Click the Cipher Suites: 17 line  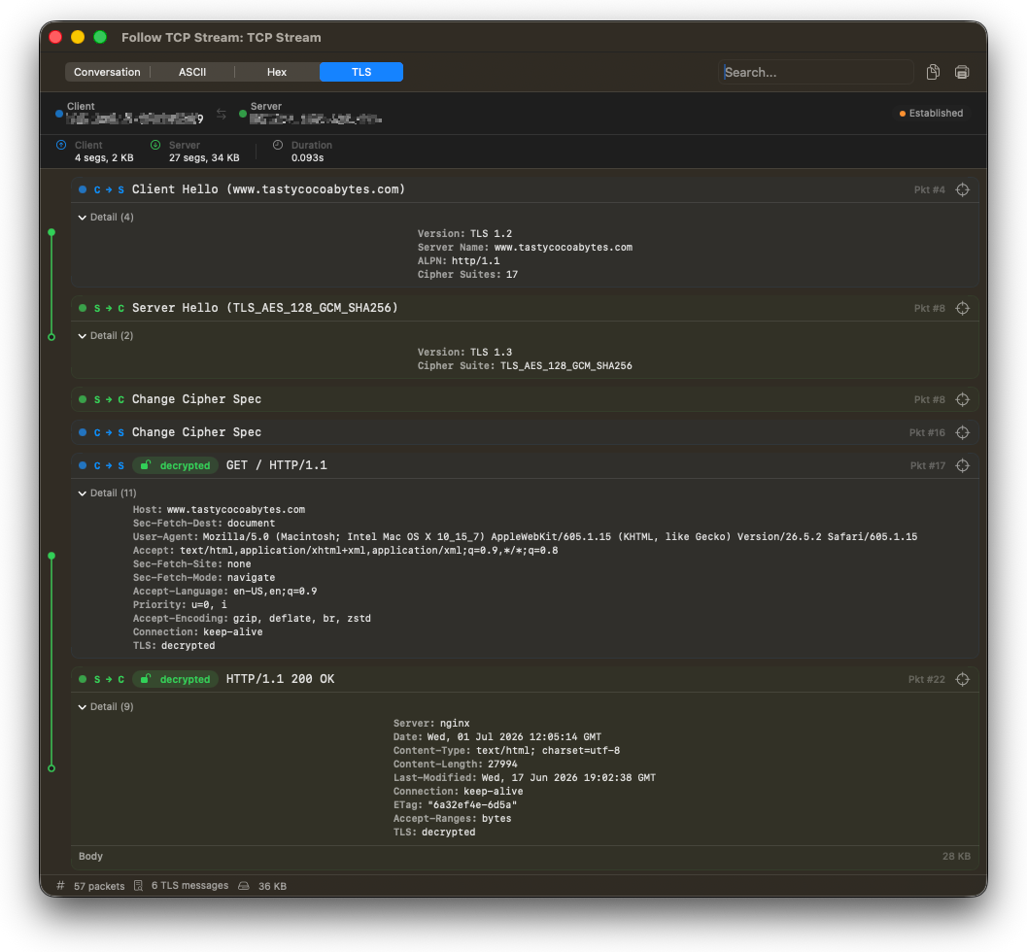pos(467,275)
